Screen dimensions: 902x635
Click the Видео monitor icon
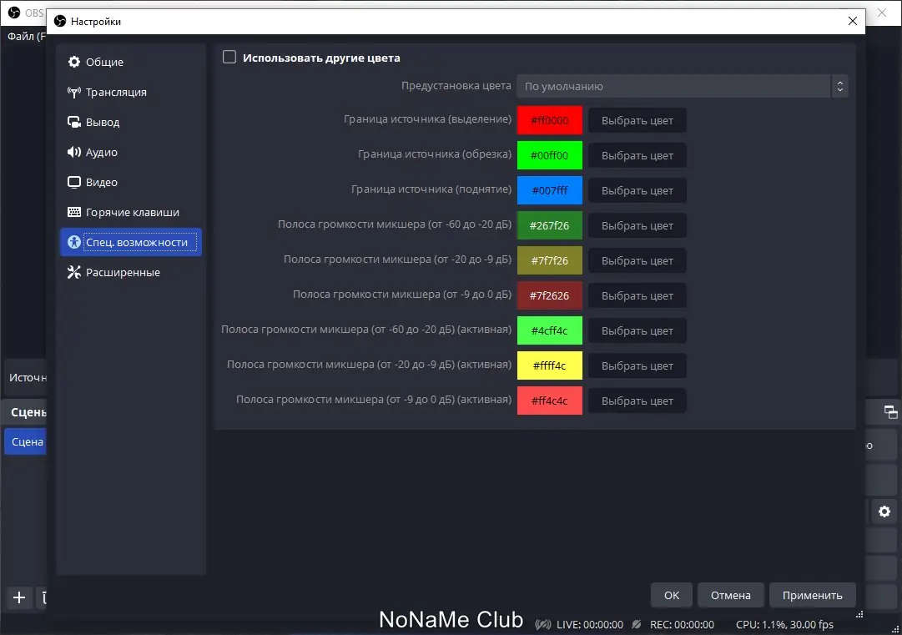(x=74, y=183)
